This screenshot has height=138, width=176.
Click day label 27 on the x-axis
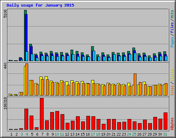click(x=144, y=134)
